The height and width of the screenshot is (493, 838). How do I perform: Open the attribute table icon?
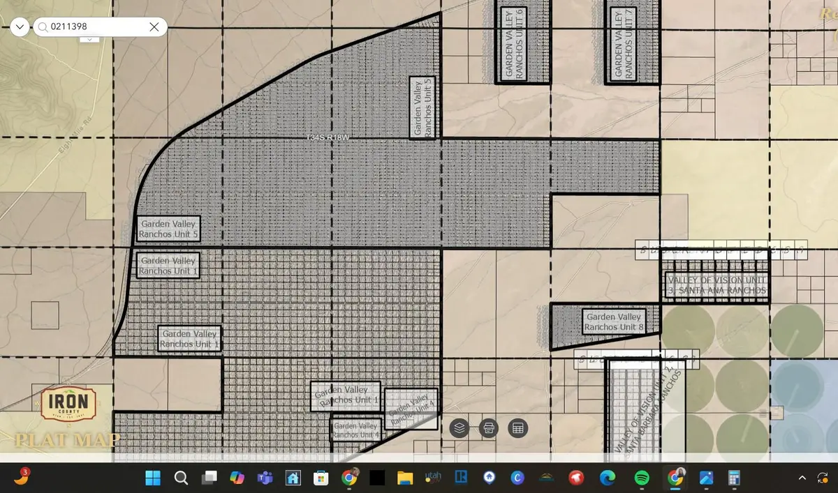(517, 427)
